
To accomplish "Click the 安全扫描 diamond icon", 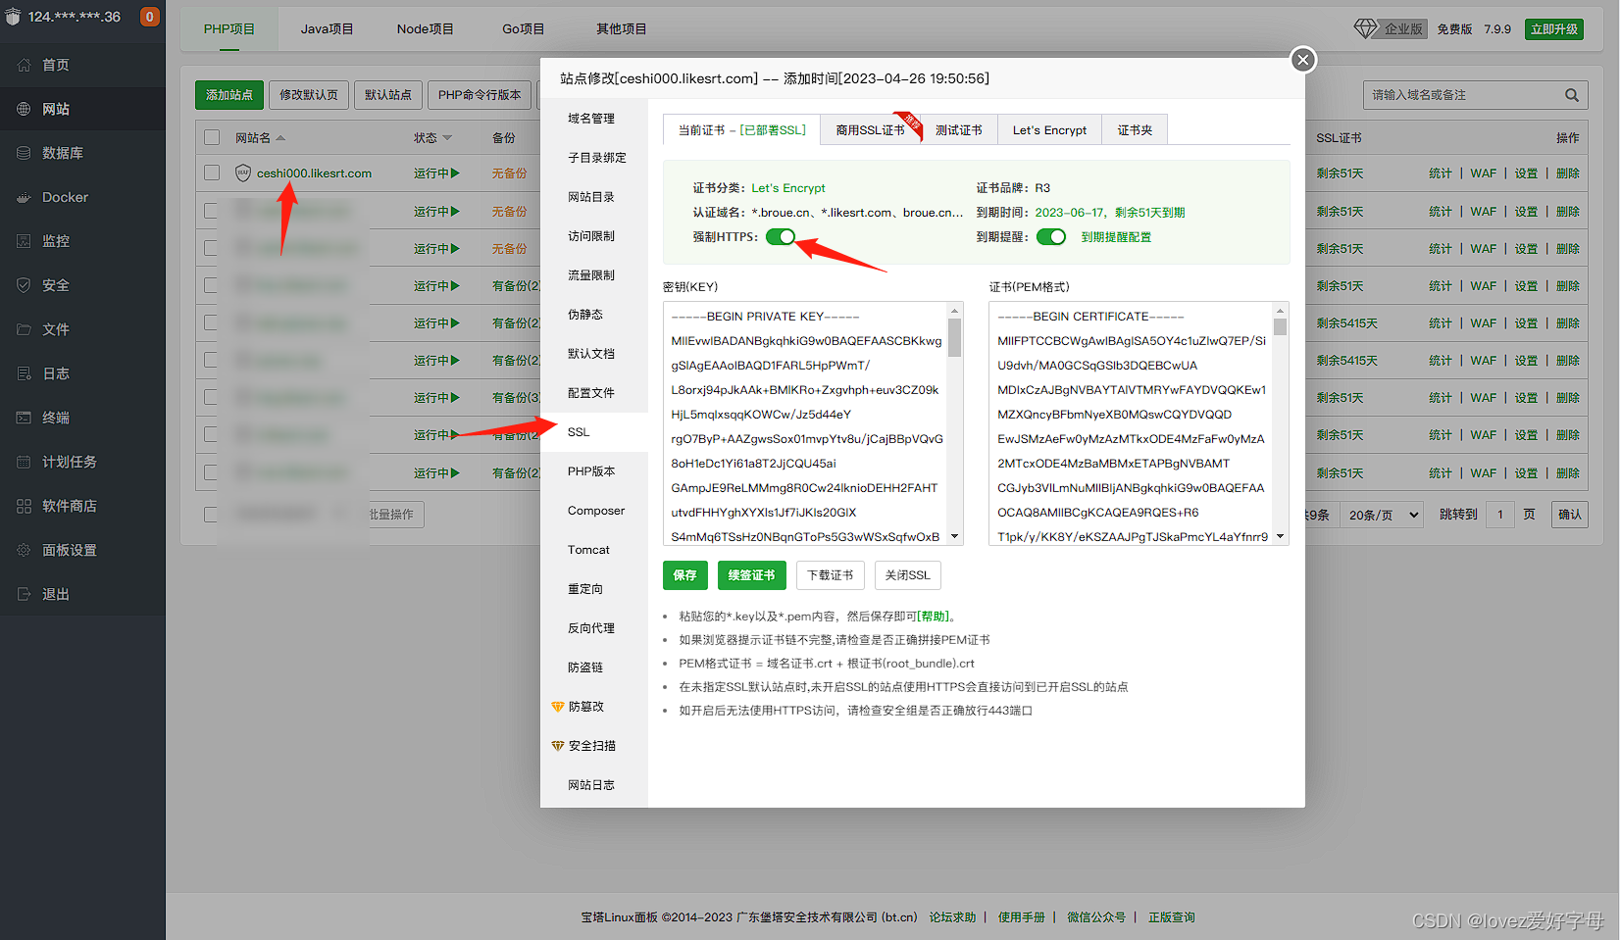I will click(558, 746).
